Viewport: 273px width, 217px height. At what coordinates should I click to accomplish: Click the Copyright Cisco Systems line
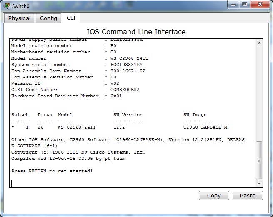pos(78,152)
